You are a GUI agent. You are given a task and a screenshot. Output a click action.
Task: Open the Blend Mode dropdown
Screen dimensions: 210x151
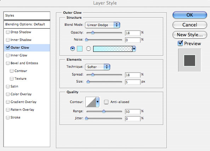(102, 25)
